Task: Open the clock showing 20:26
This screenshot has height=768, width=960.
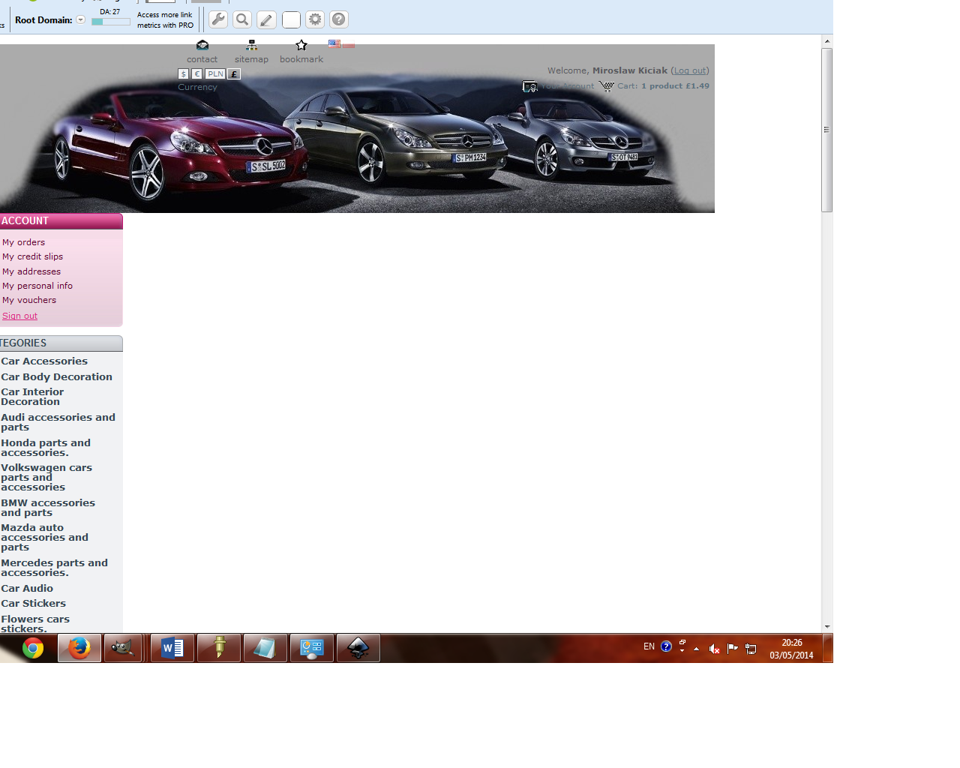Action: [x=791, y=649]
